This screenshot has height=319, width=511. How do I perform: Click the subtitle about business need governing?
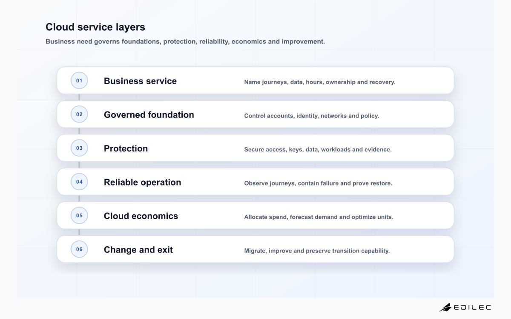(185, 42)
